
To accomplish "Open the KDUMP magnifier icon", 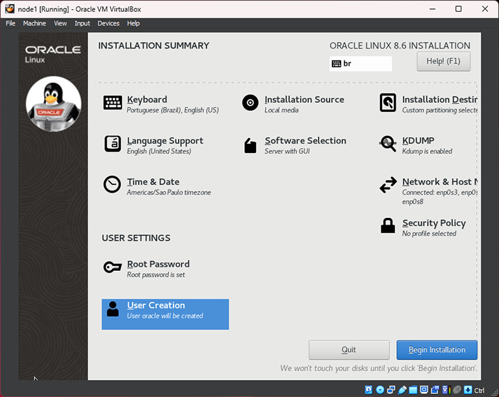I will (388, 144).
